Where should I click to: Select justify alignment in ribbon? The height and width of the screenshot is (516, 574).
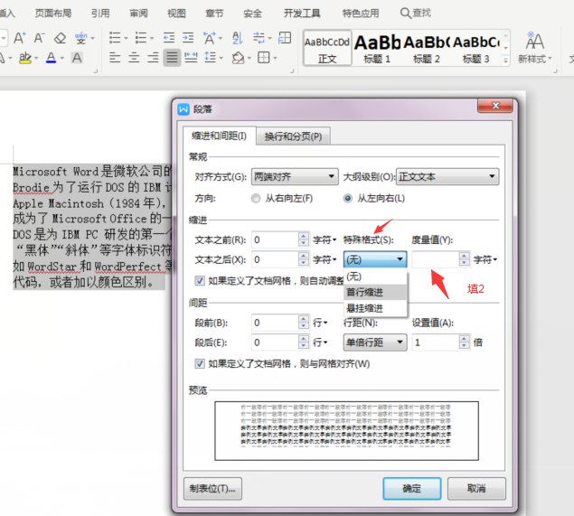coord(172,58)
